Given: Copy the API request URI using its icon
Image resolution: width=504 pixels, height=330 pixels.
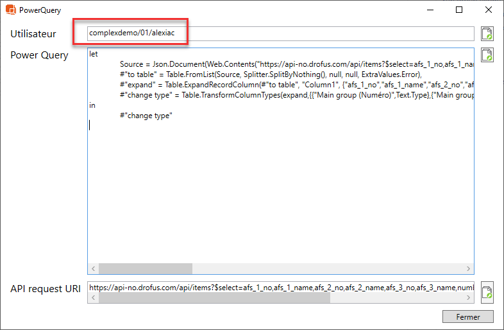Looking at the screenshot, I should point(487,291).
